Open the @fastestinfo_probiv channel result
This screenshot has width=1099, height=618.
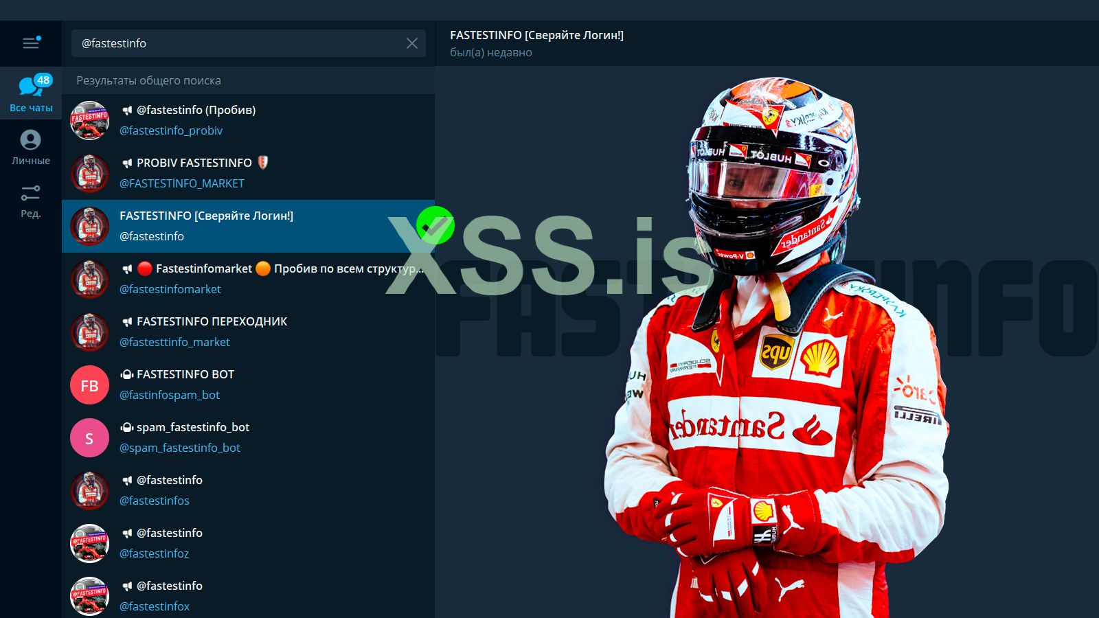(x=248, y=120)
